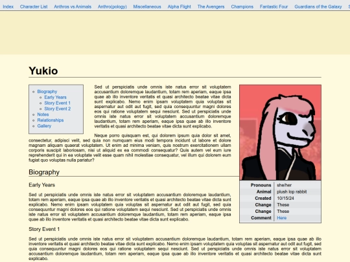Select the Yukio page title
Screen dimensions: 350x262
click(x=43, y=71)
